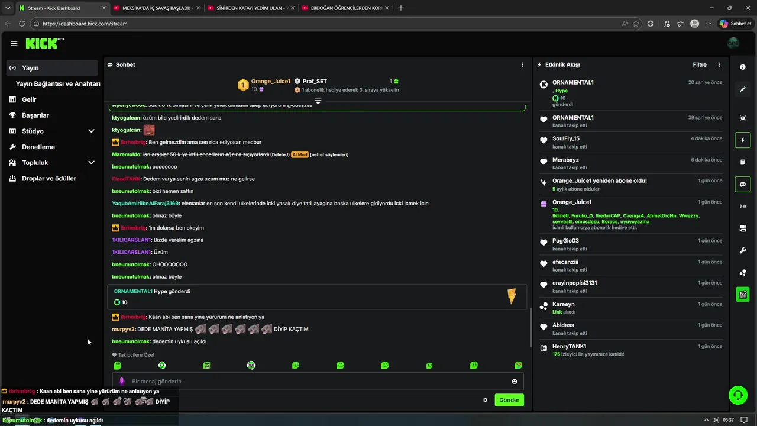Click the KICK logo
757x426 pixels.
[x=45, y=43]
